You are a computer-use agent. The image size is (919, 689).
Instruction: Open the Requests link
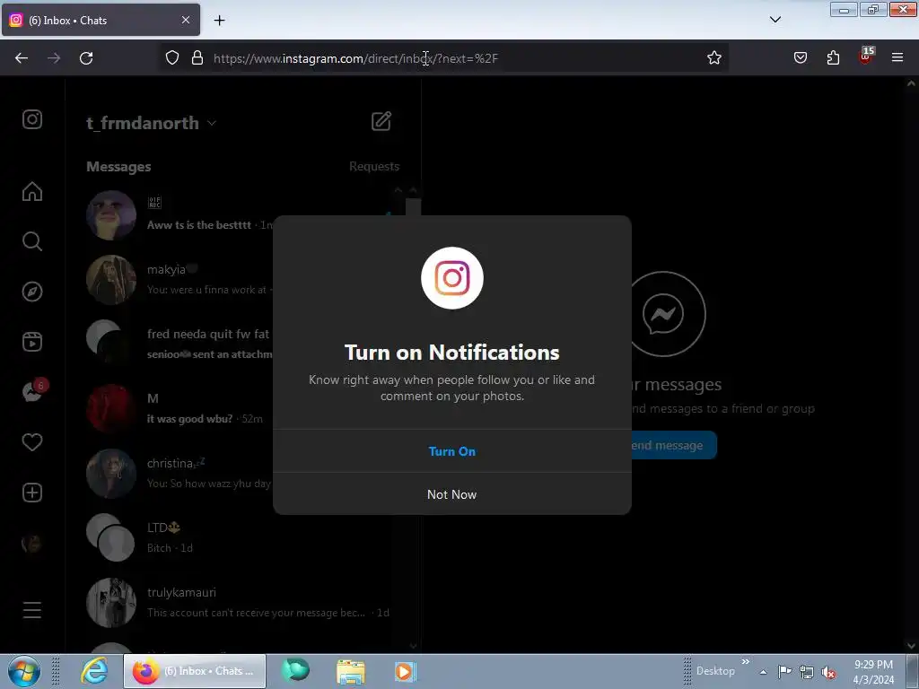pos(374,166)
